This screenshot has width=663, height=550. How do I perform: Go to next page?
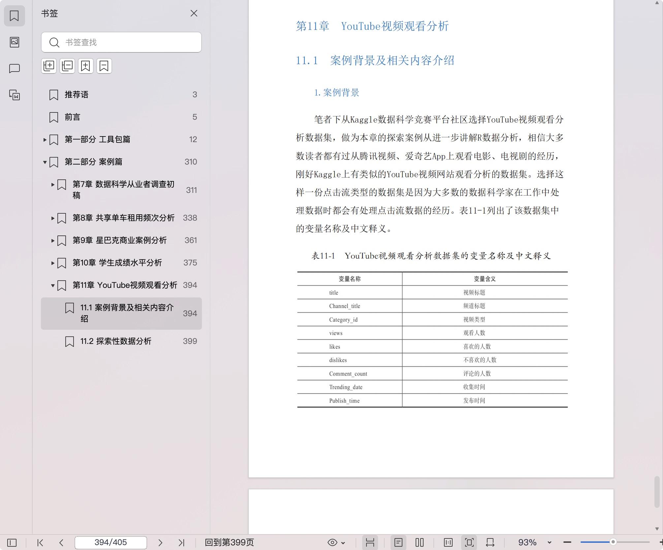click(160, 542)
